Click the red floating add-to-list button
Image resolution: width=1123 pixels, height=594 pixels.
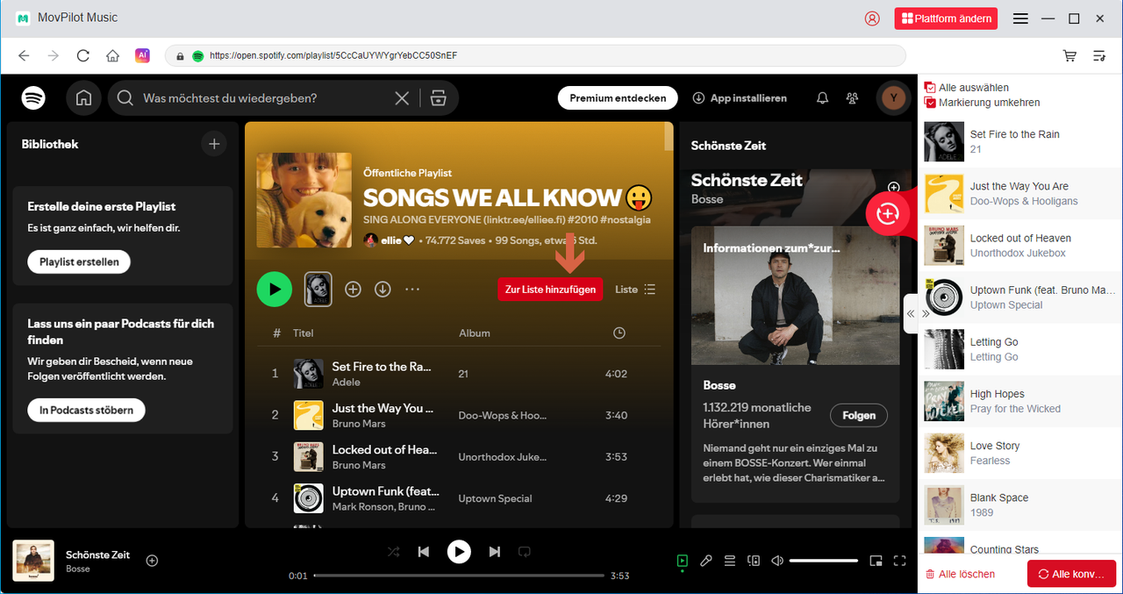pyautogui.click(x=887, y=213)
